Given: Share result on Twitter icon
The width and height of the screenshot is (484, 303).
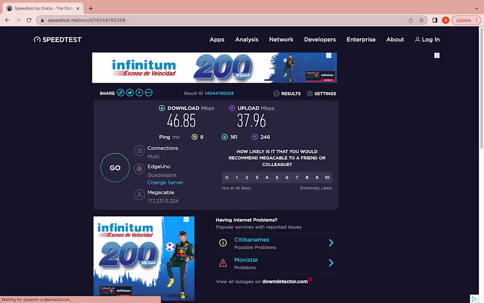Looking at the screenshot, I should (130, 92).
